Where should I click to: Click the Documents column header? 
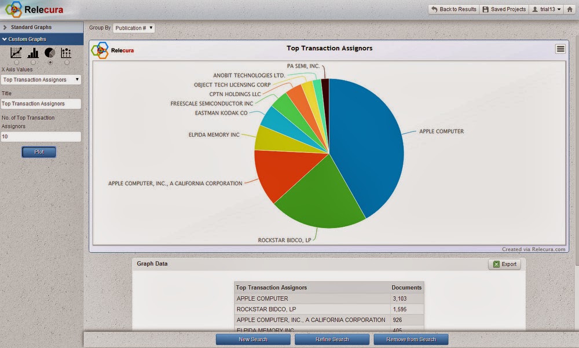click(406, 287)
